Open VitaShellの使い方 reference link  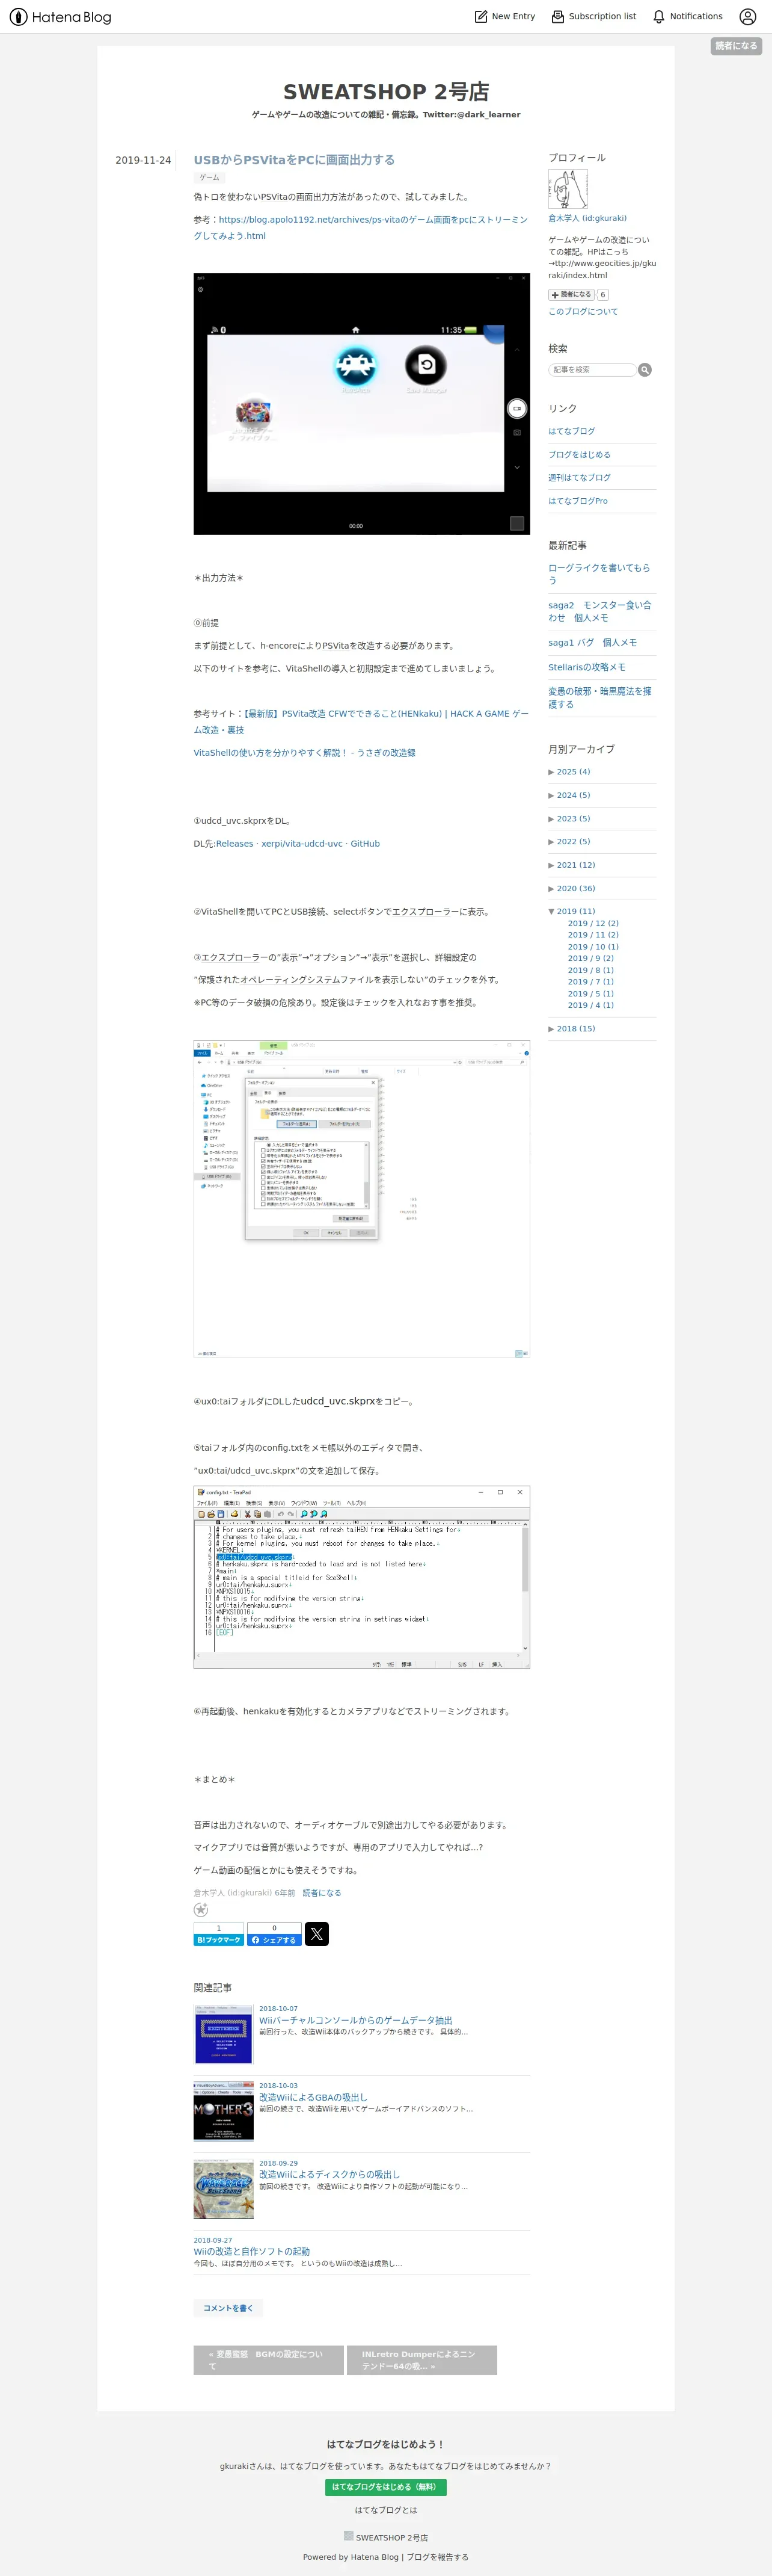pyautogui.click(x=305, y=753)
